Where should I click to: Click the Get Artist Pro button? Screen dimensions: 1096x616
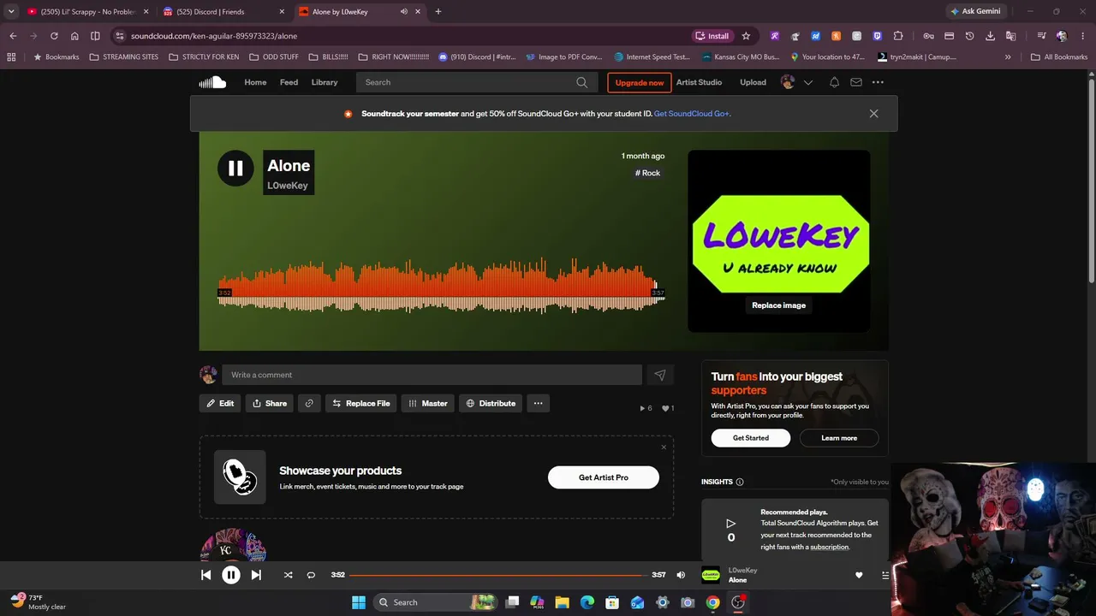604,477
